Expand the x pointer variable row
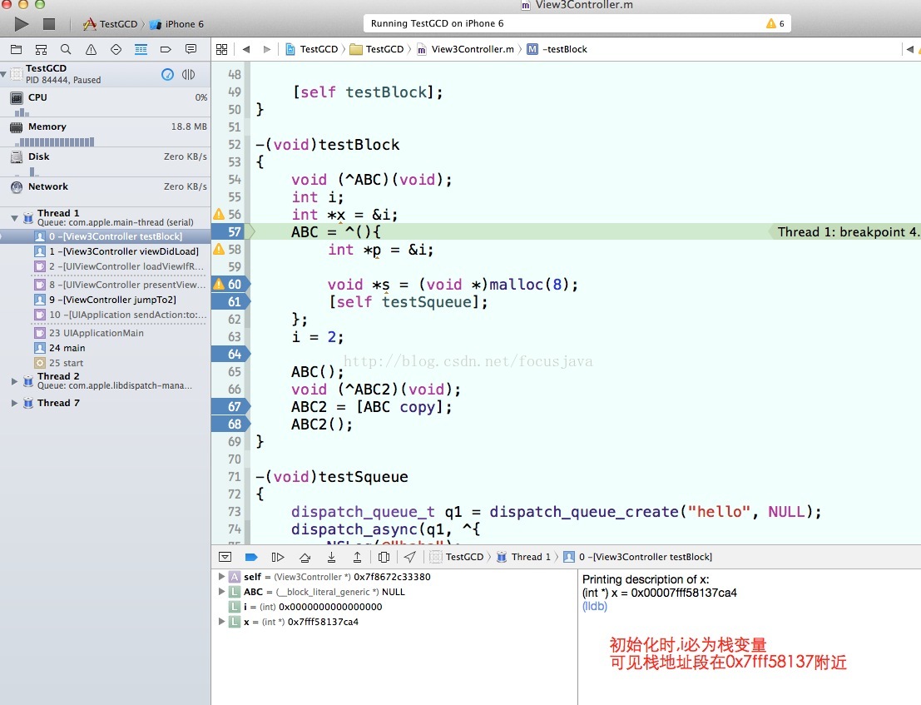 221,621
